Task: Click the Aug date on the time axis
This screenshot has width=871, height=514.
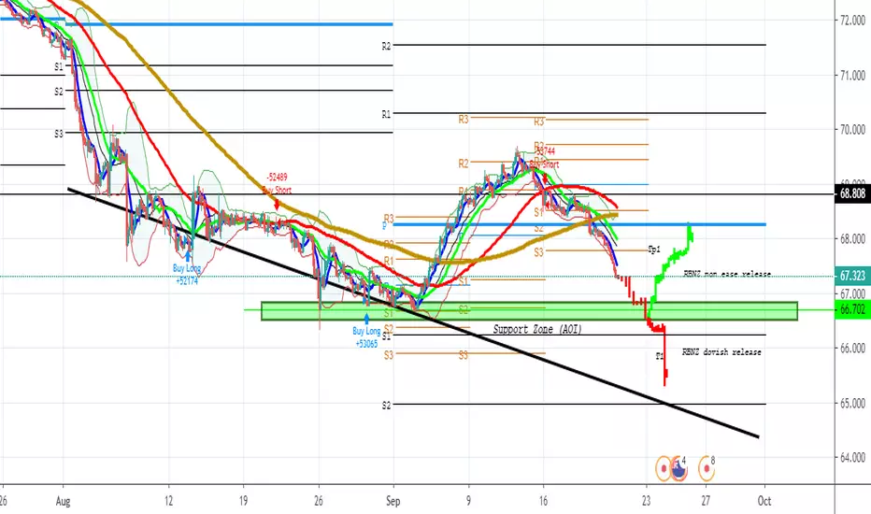Action: click(x=64, y=501)
